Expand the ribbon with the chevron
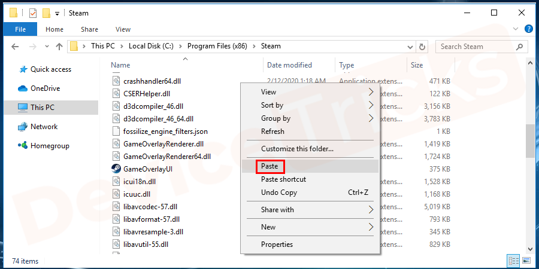Image resolution: width=539 pixels, height=269 pixels. 515,29
